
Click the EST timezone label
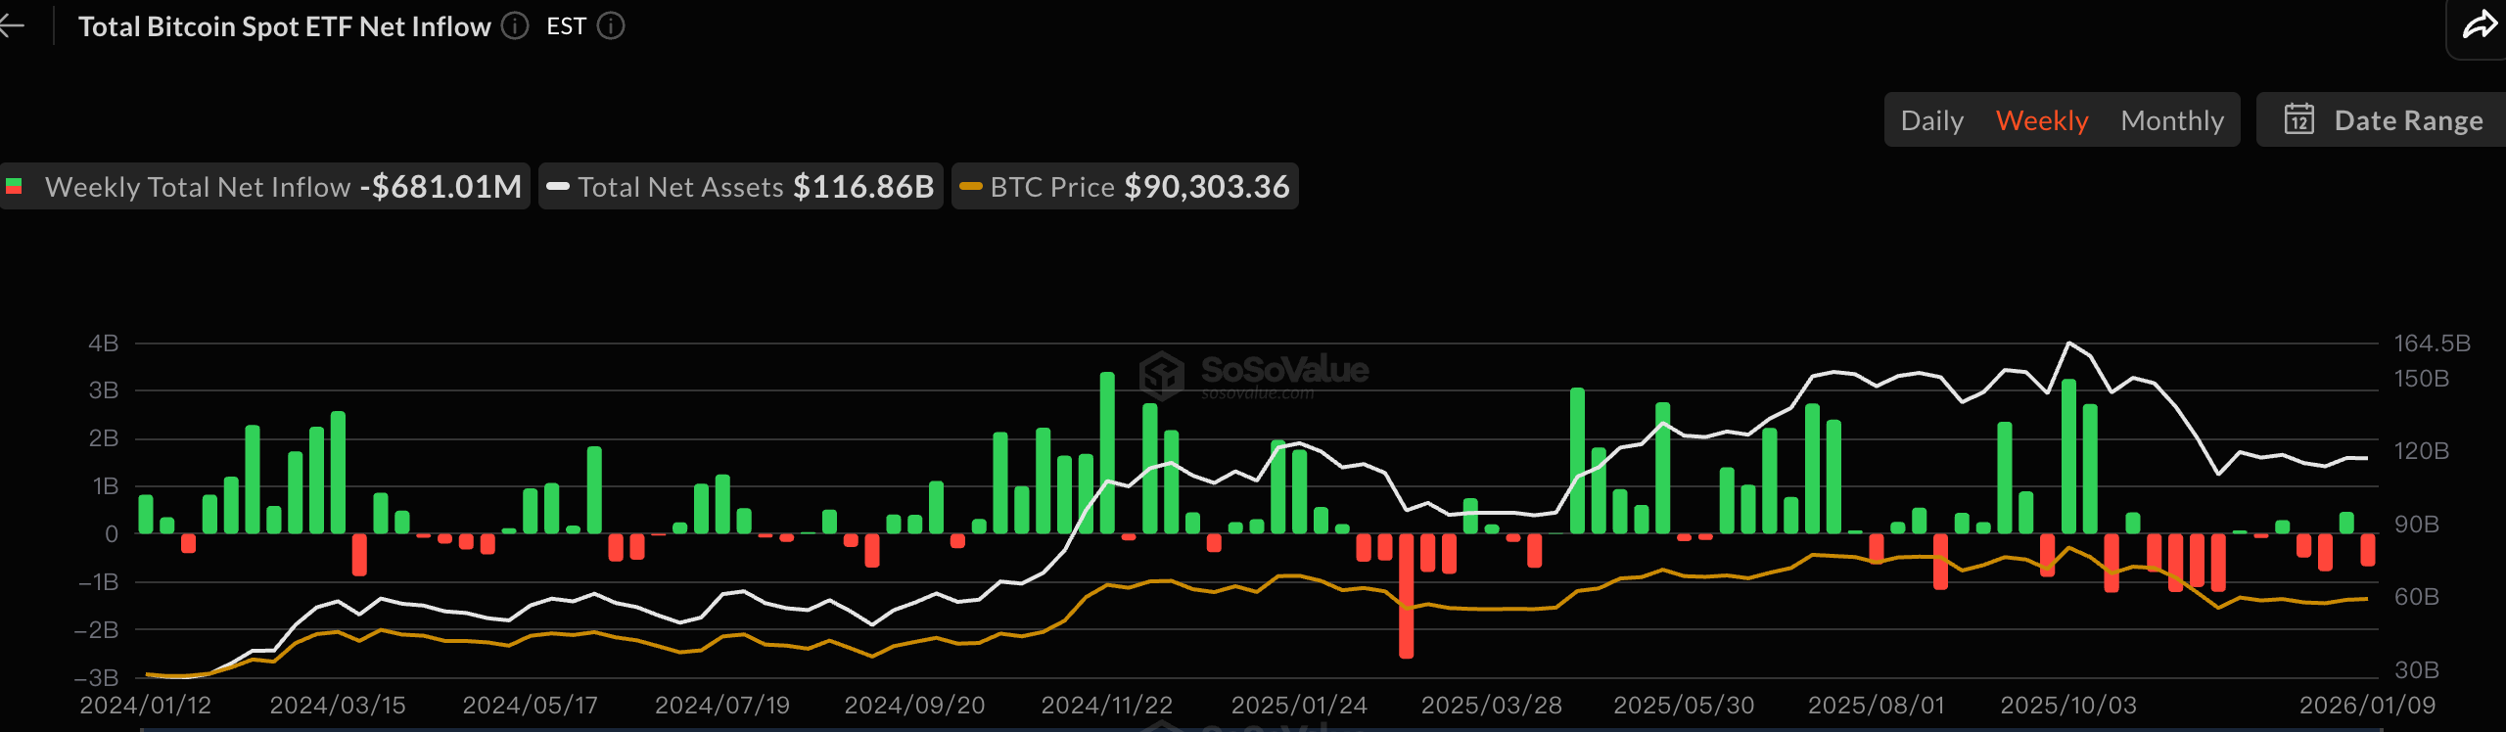(x=566, y=26)
